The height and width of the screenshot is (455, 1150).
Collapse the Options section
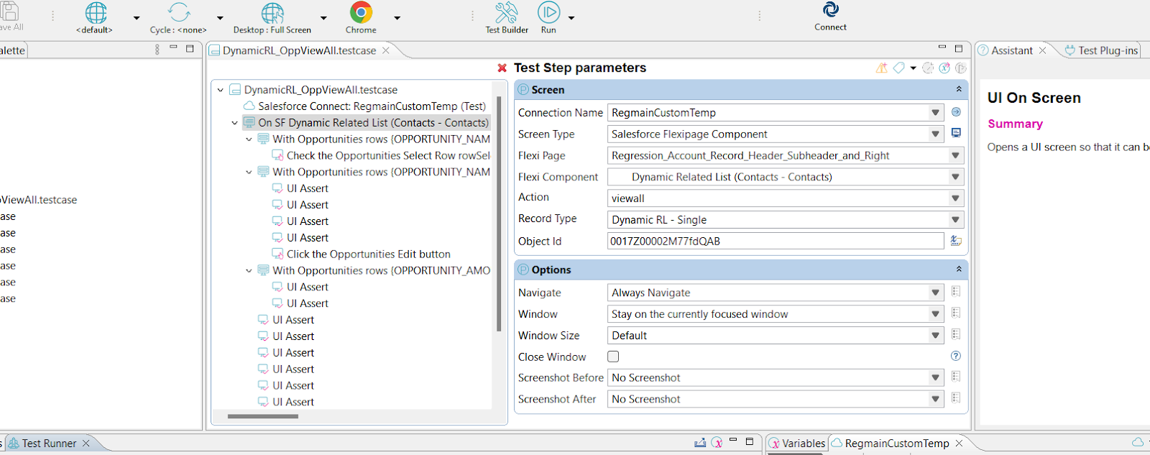(958, 270)
